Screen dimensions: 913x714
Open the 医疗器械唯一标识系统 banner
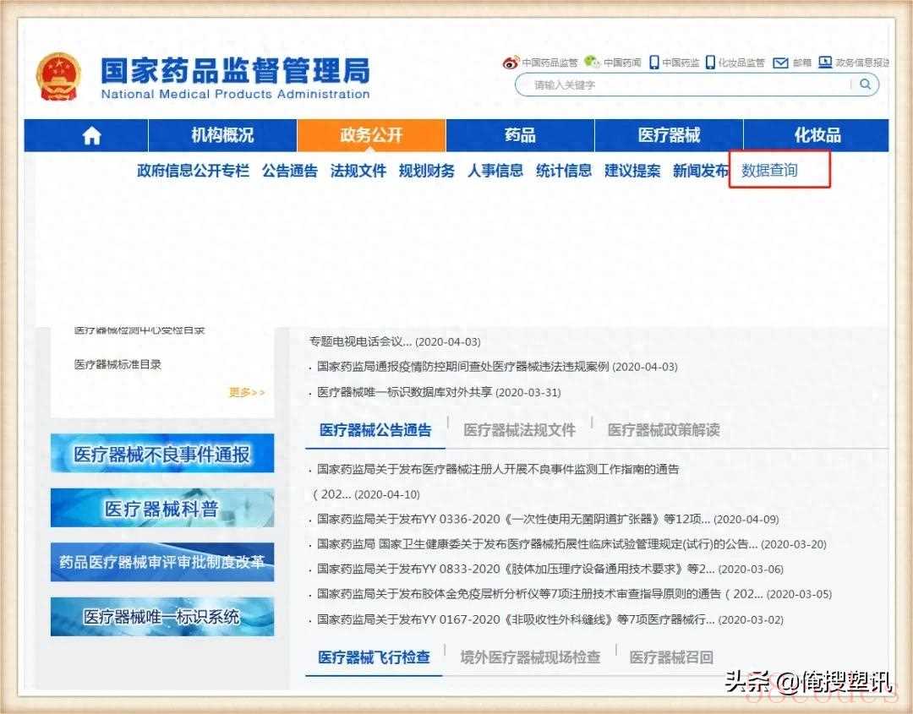coord(161,617)
